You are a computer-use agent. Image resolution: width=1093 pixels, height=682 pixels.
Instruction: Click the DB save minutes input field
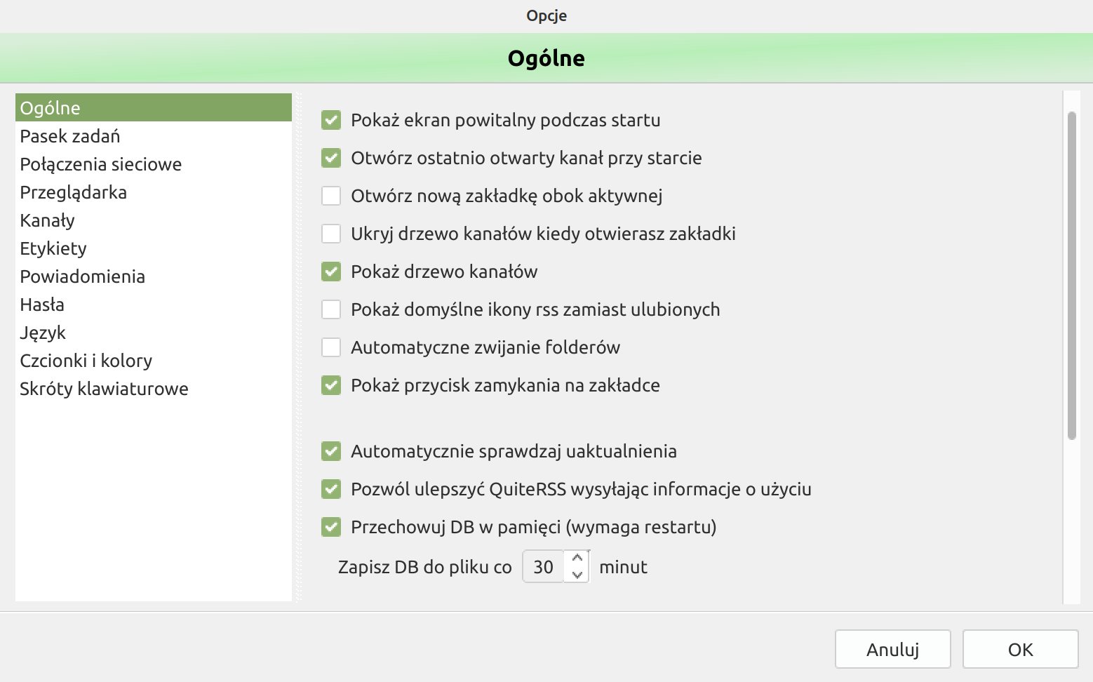(544, 567)
